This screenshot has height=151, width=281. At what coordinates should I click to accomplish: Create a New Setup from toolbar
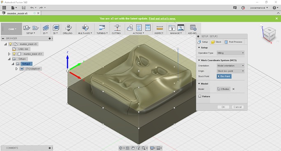click(27, 28)
